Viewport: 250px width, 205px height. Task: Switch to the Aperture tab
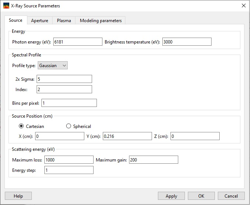[40, 21]
